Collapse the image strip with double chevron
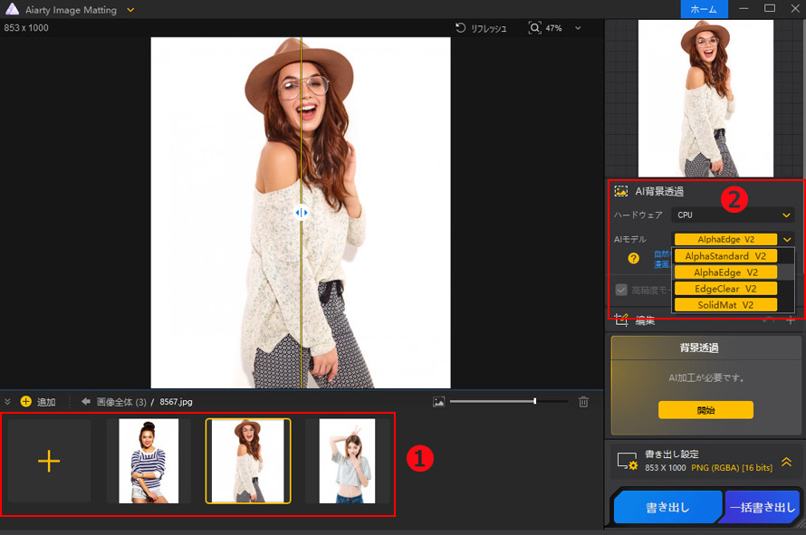 coord(8,402)
